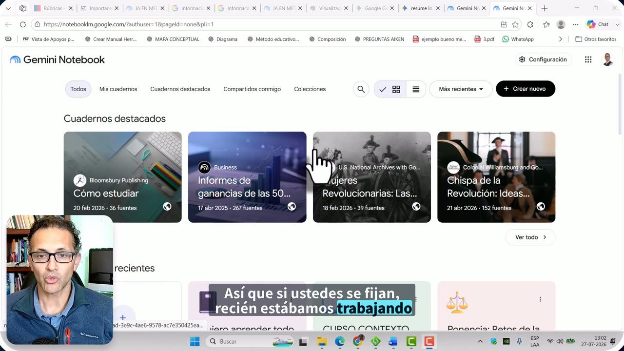Click Ver todo to see all featured notebooks
Viewport: 624px width, 351px height.
pyautogui.click(x=530, y=237)
